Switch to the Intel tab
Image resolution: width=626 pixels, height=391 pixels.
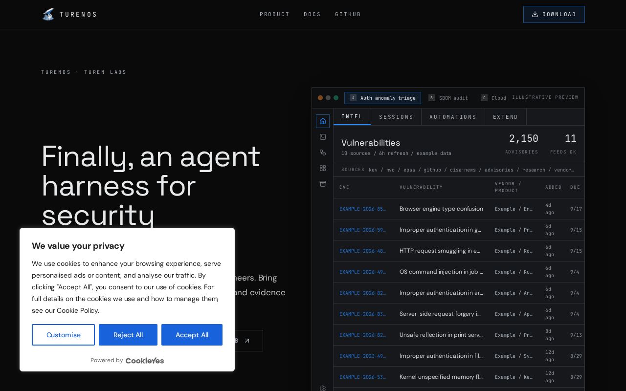click(x=352, y=117)
